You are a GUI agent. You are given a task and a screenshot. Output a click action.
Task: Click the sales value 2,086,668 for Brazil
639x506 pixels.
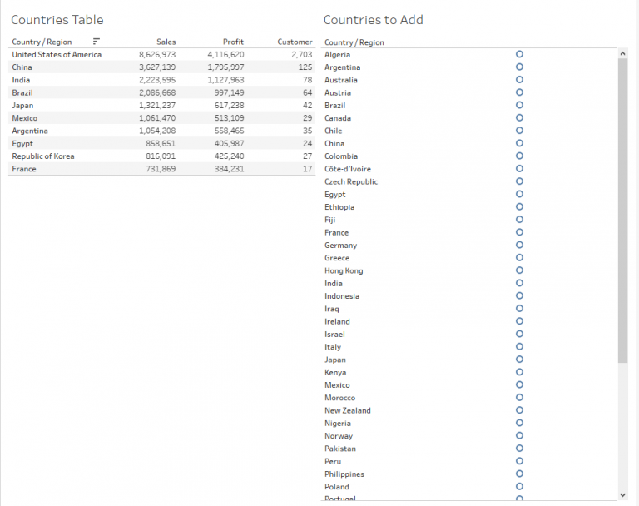[x=157, y=92]
